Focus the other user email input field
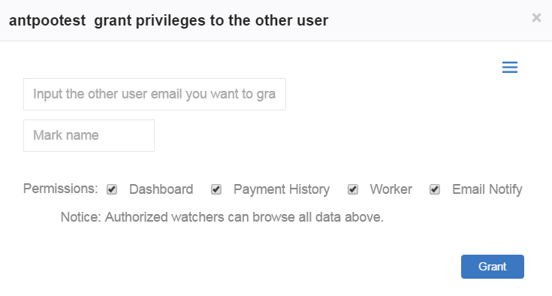 (155, 95)
